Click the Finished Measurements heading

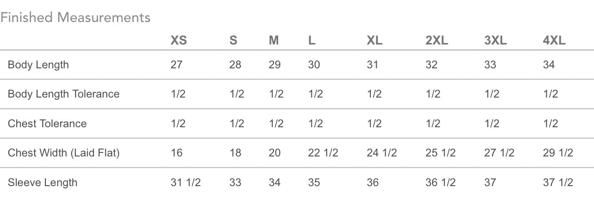tap(75, 18)
